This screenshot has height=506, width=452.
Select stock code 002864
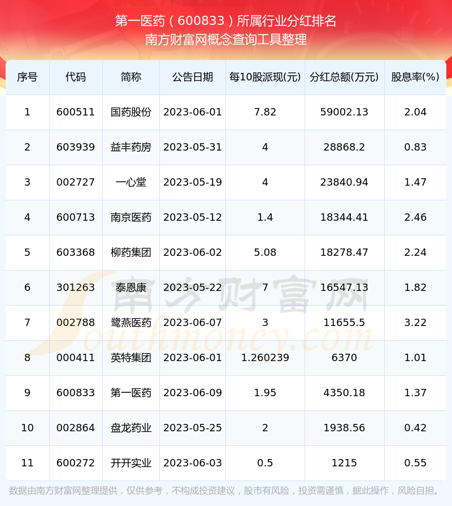coord(76,428)
